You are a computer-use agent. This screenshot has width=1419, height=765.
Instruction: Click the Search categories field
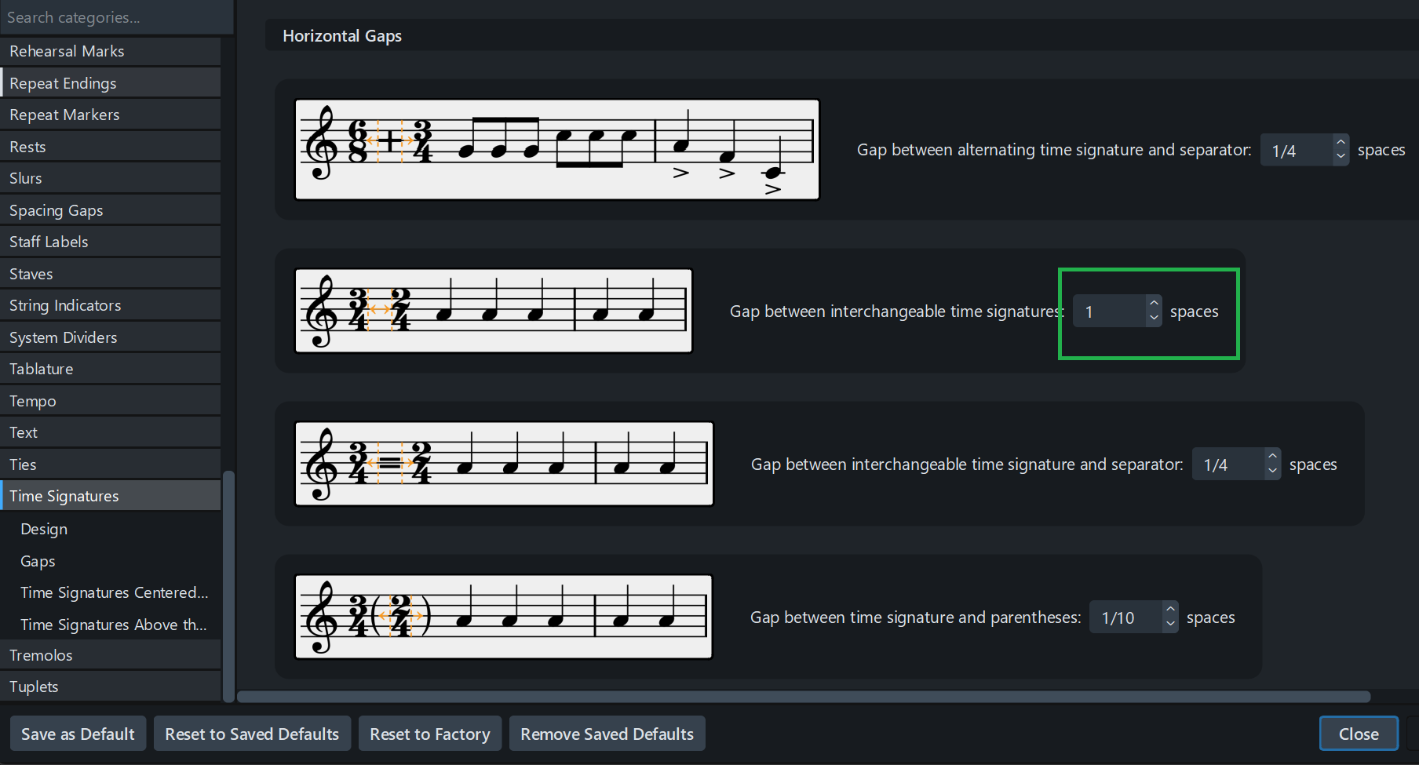pos(116,17)
